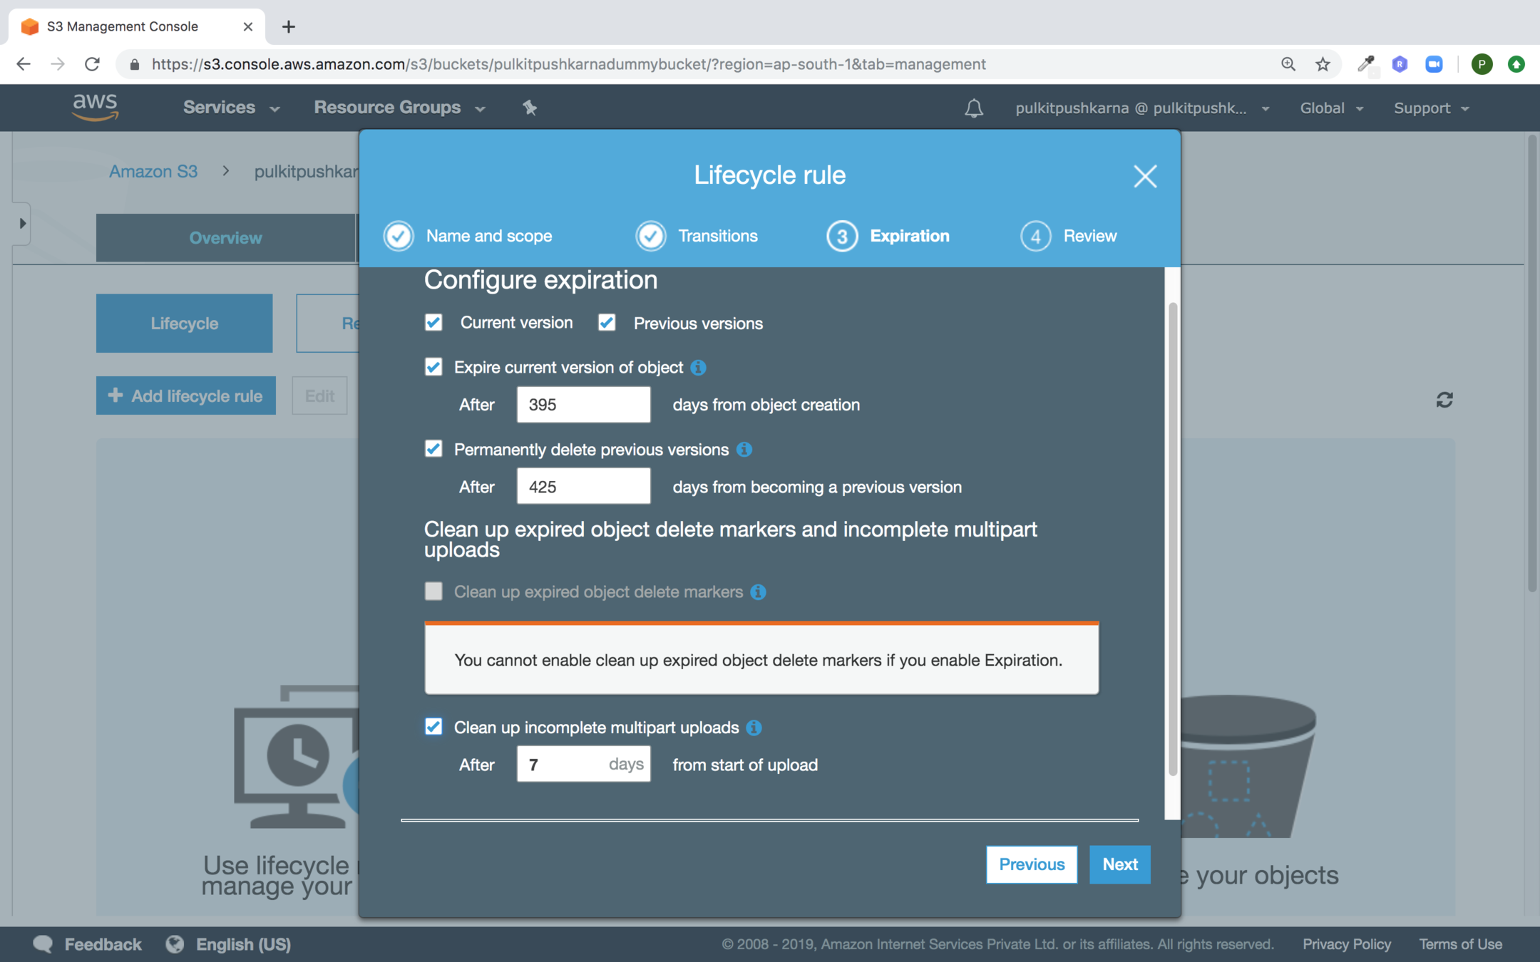Open the Resource Groups dropdown
The height and width of the screenshot is (962, 1540).
pos(399,108)
